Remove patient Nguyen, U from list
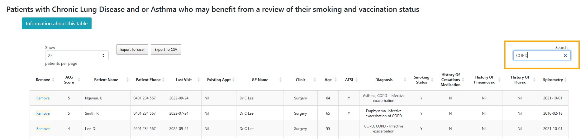 pos(43,98)
